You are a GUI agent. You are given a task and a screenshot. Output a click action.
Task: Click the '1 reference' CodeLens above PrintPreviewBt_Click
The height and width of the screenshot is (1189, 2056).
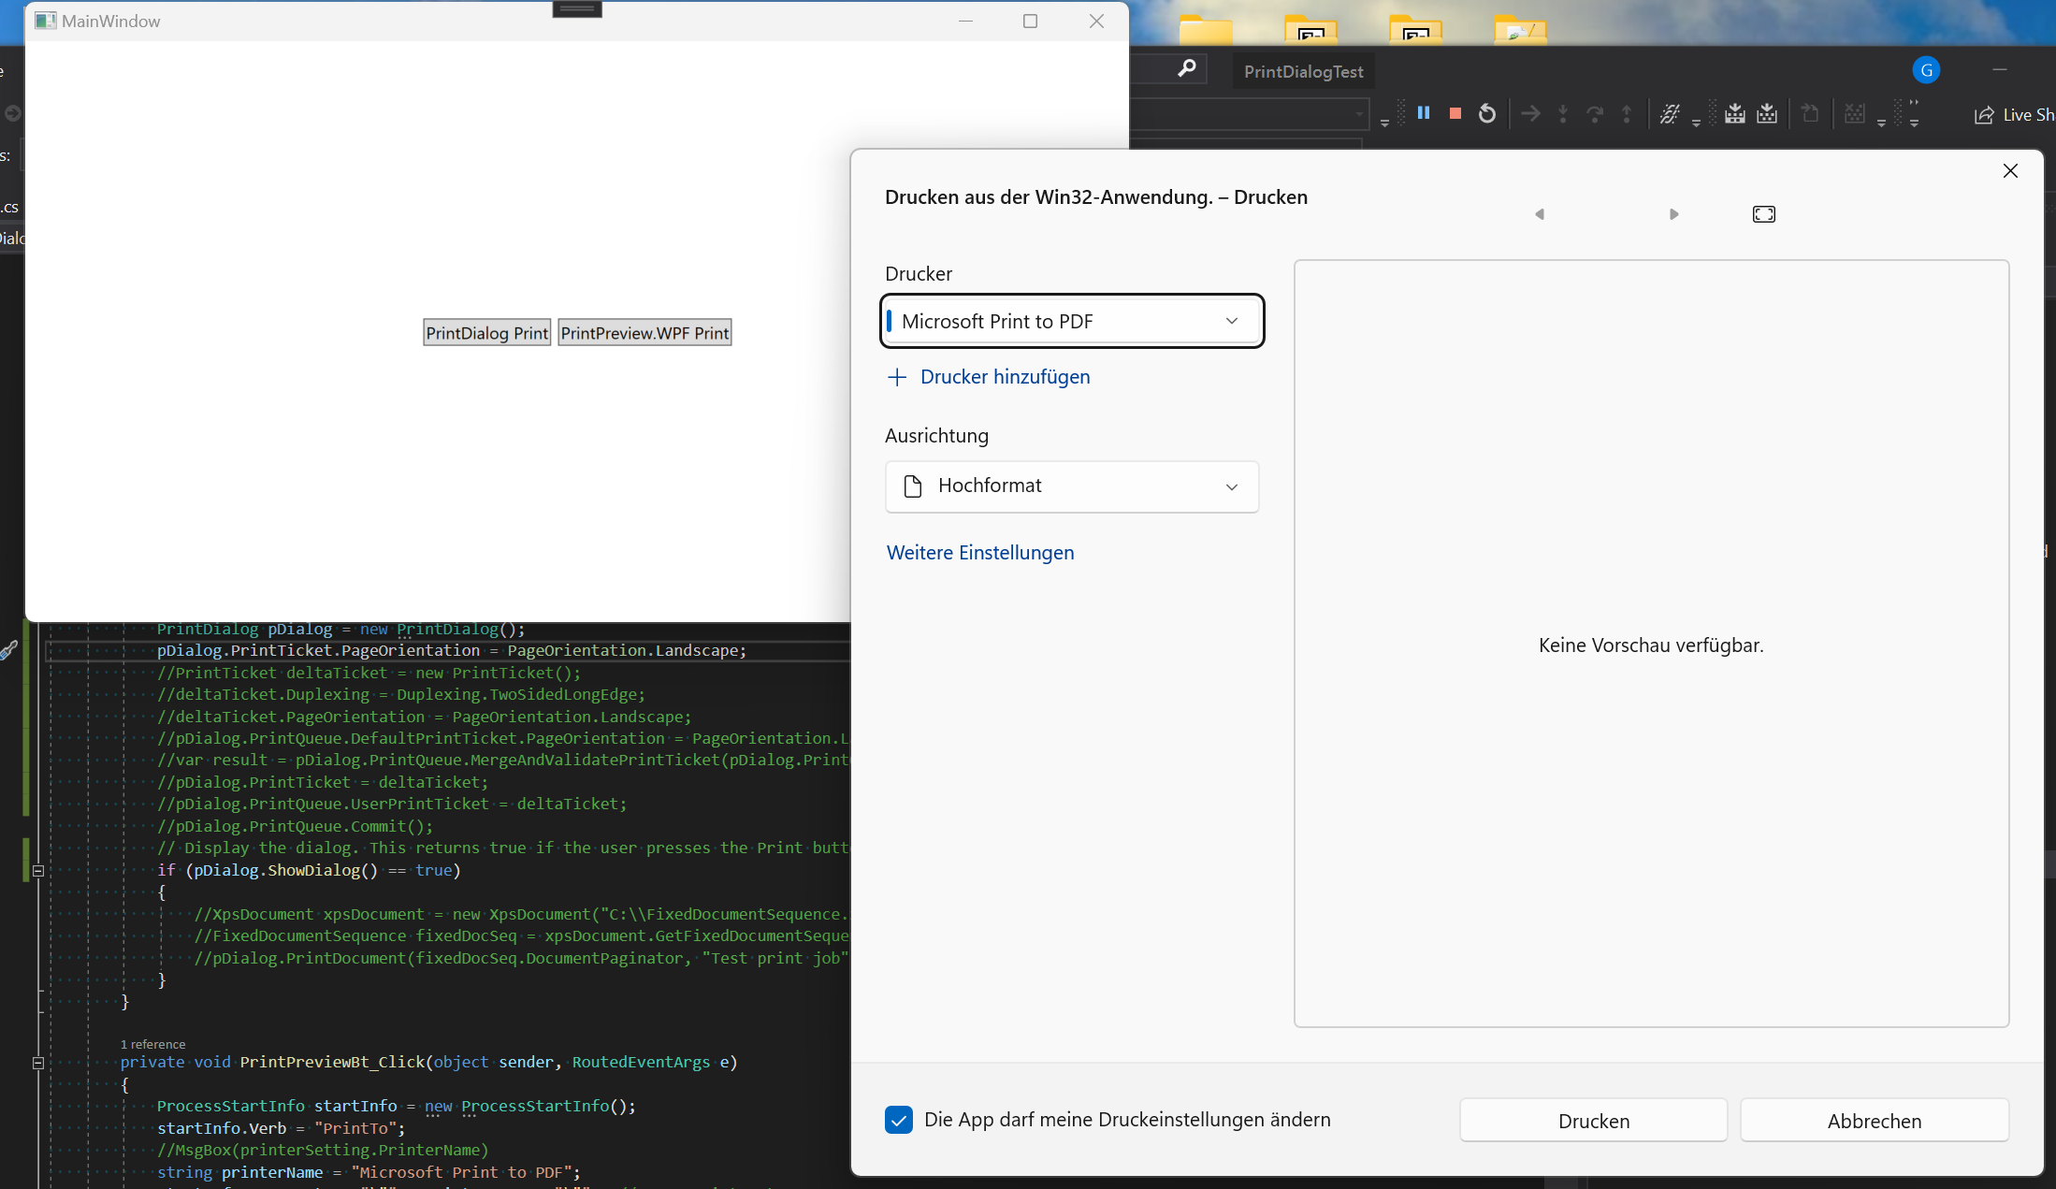click(x=152, y=1043)
